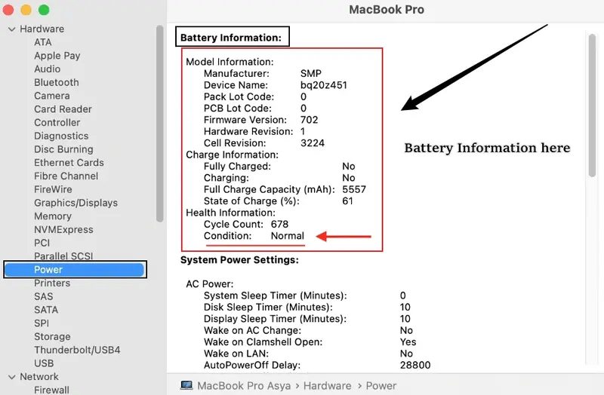
Task: Click Full Charge Capacity value 5557
Action: pyautogui.click(x=354, y=190)
